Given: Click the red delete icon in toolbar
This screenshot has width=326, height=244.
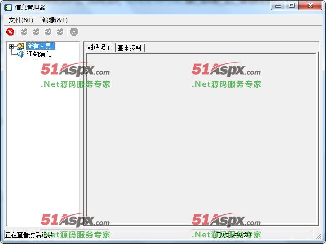Looking at the screenshot, I should (x=10, y=32).
